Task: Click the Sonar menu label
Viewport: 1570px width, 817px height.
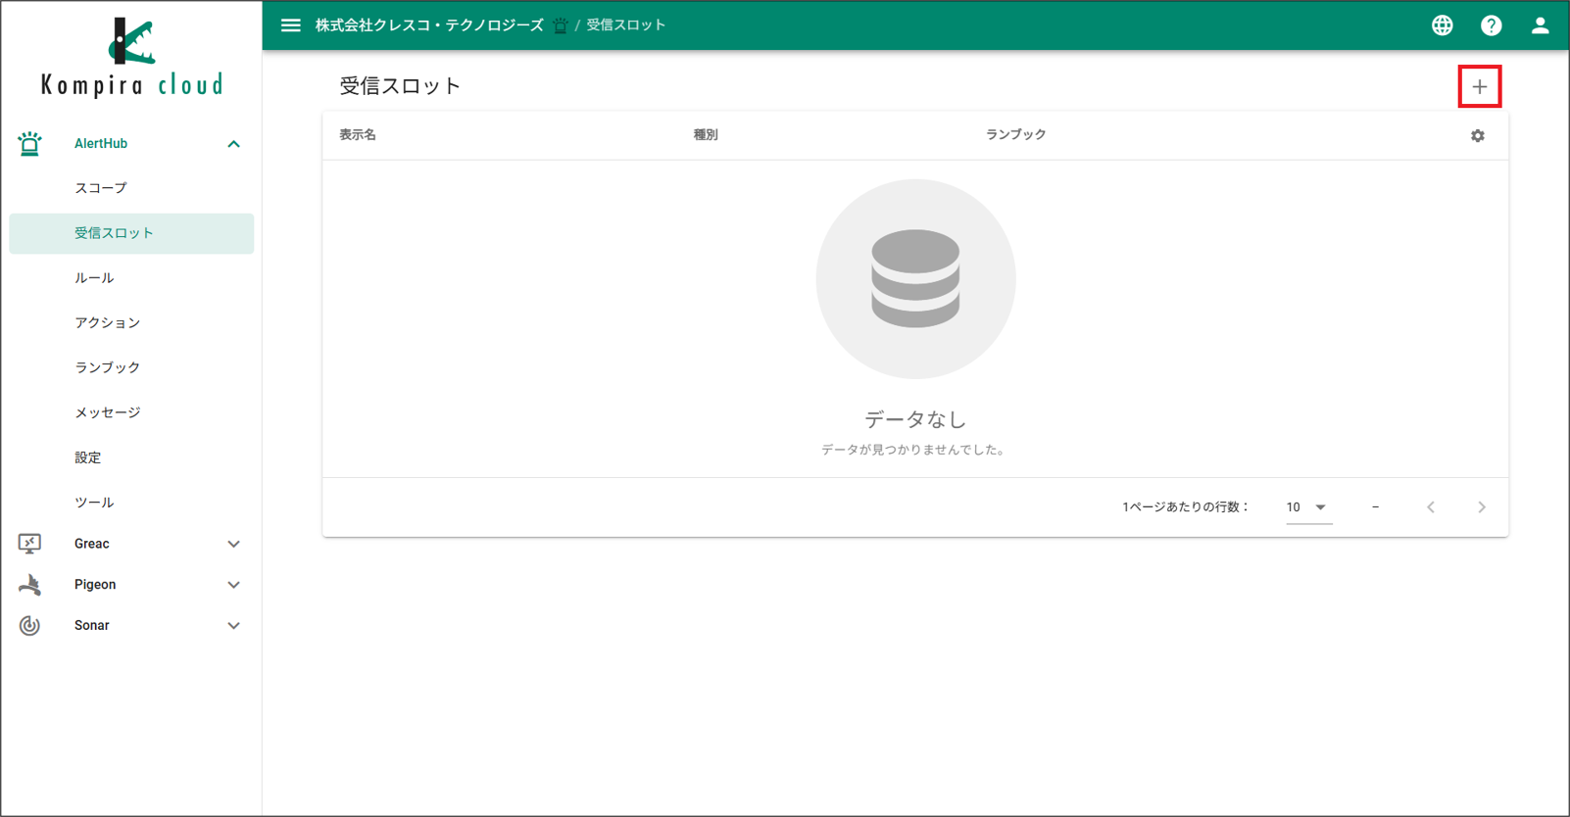Action: point(92,626)
